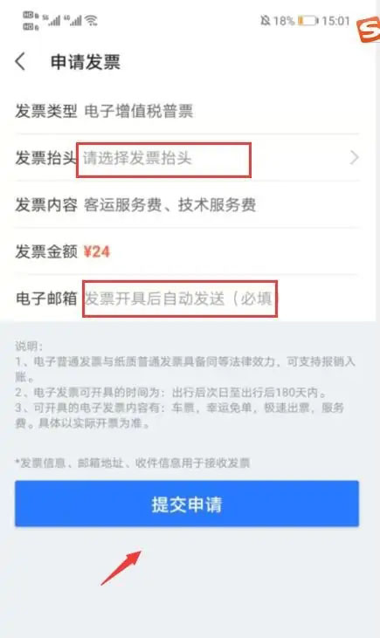
Task: Tap the 5G signal strength icon
Action: point(52,20)
